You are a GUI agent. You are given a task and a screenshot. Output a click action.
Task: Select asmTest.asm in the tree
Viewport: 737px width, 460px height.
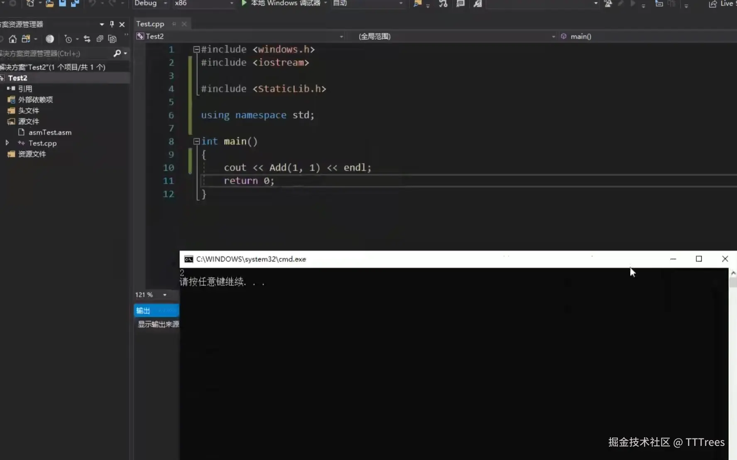point(50,132)
